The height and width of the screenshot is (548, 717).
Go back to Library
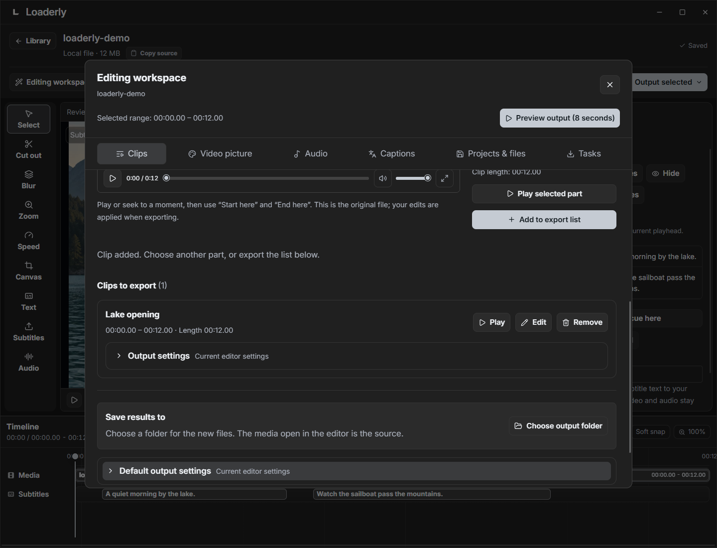coord(33,41)
